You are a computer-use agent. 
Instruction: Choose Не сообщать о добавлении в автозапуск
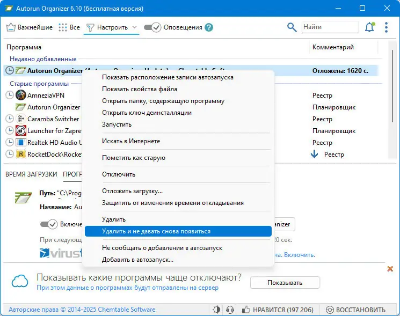[x=178, y=248]
